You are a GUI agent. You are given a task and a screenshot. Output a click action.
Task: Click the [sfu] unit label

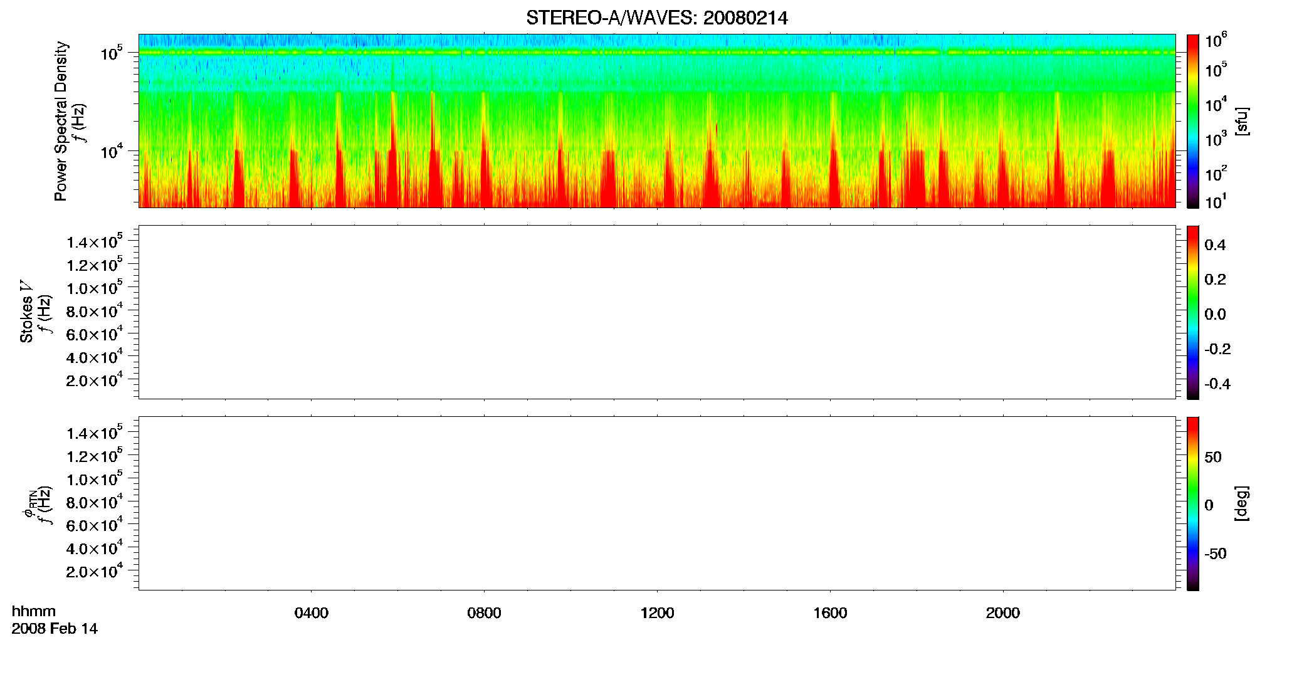point(1242,121)
